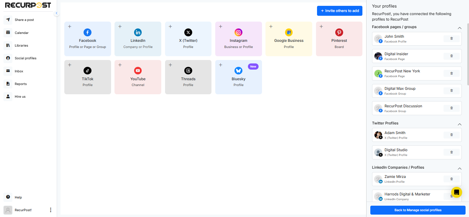Open the yellow chat widget button

(456, 192)
